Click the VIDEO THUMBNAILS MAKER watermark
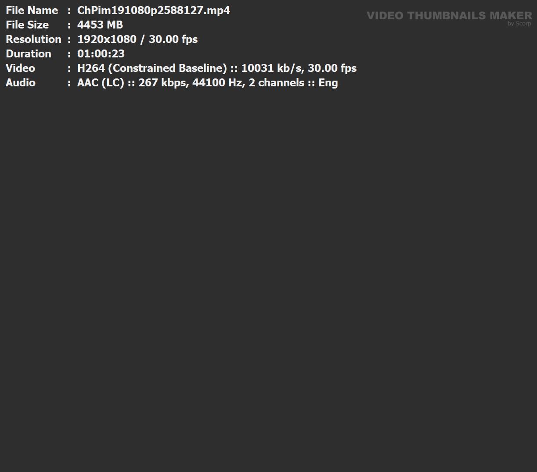537x472 pixels. [449, 15]
